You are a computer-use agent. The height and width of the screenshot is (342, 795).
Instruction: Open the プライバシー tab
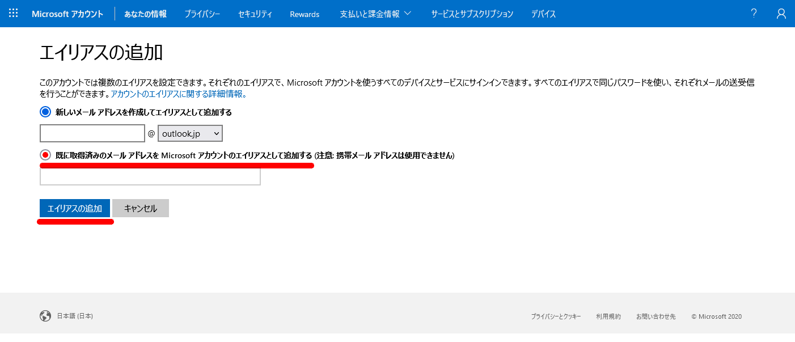[x=202, y=14]
